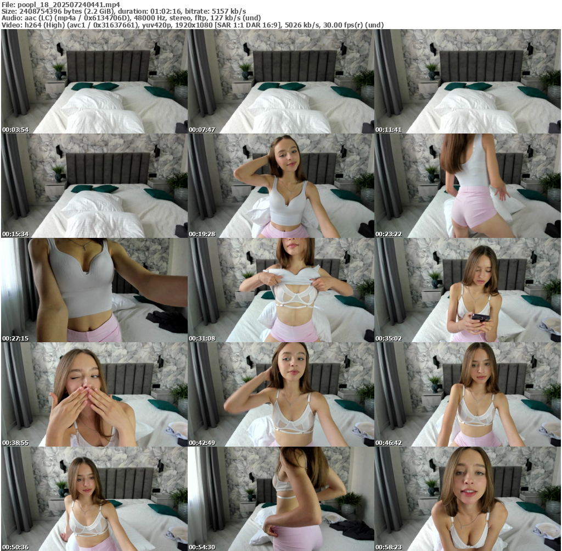Click the thumbnail stamped 00:58:23
The image size is (562, 551).
[468, 499]
